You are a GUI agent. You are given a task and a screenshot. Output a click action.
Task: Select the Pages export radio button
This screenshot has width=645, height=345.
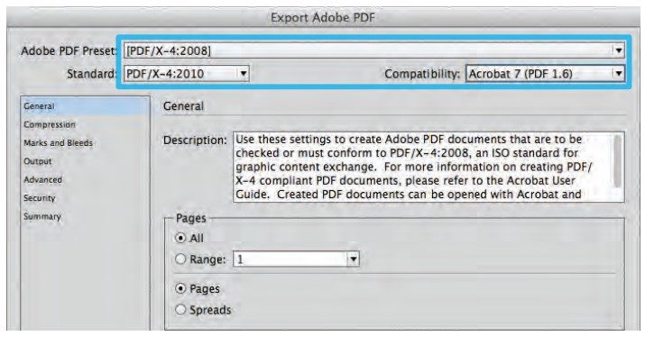[180, 289]
